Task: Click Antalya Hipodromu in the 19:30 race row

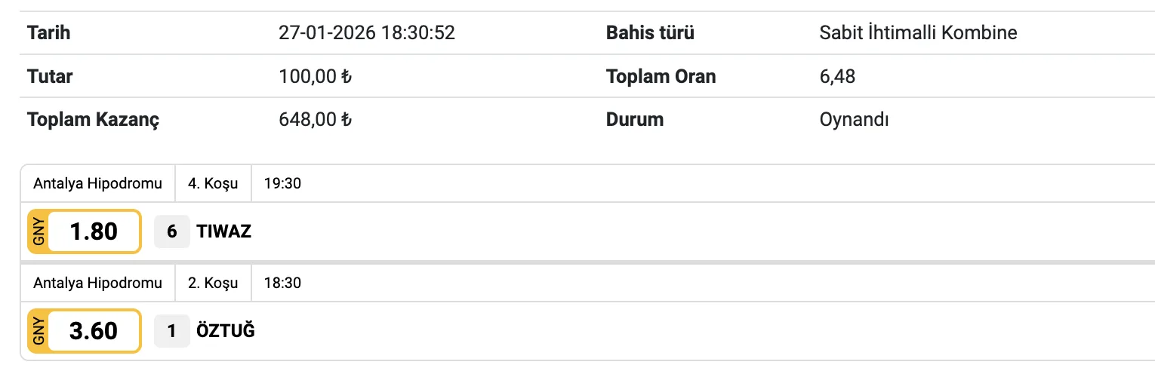Action: 98,183
